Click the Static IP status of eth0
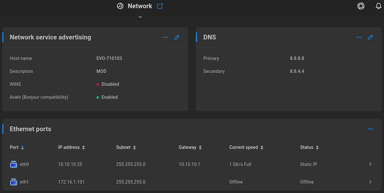Viewport: 384px width, 193px height. click(309, 164)
